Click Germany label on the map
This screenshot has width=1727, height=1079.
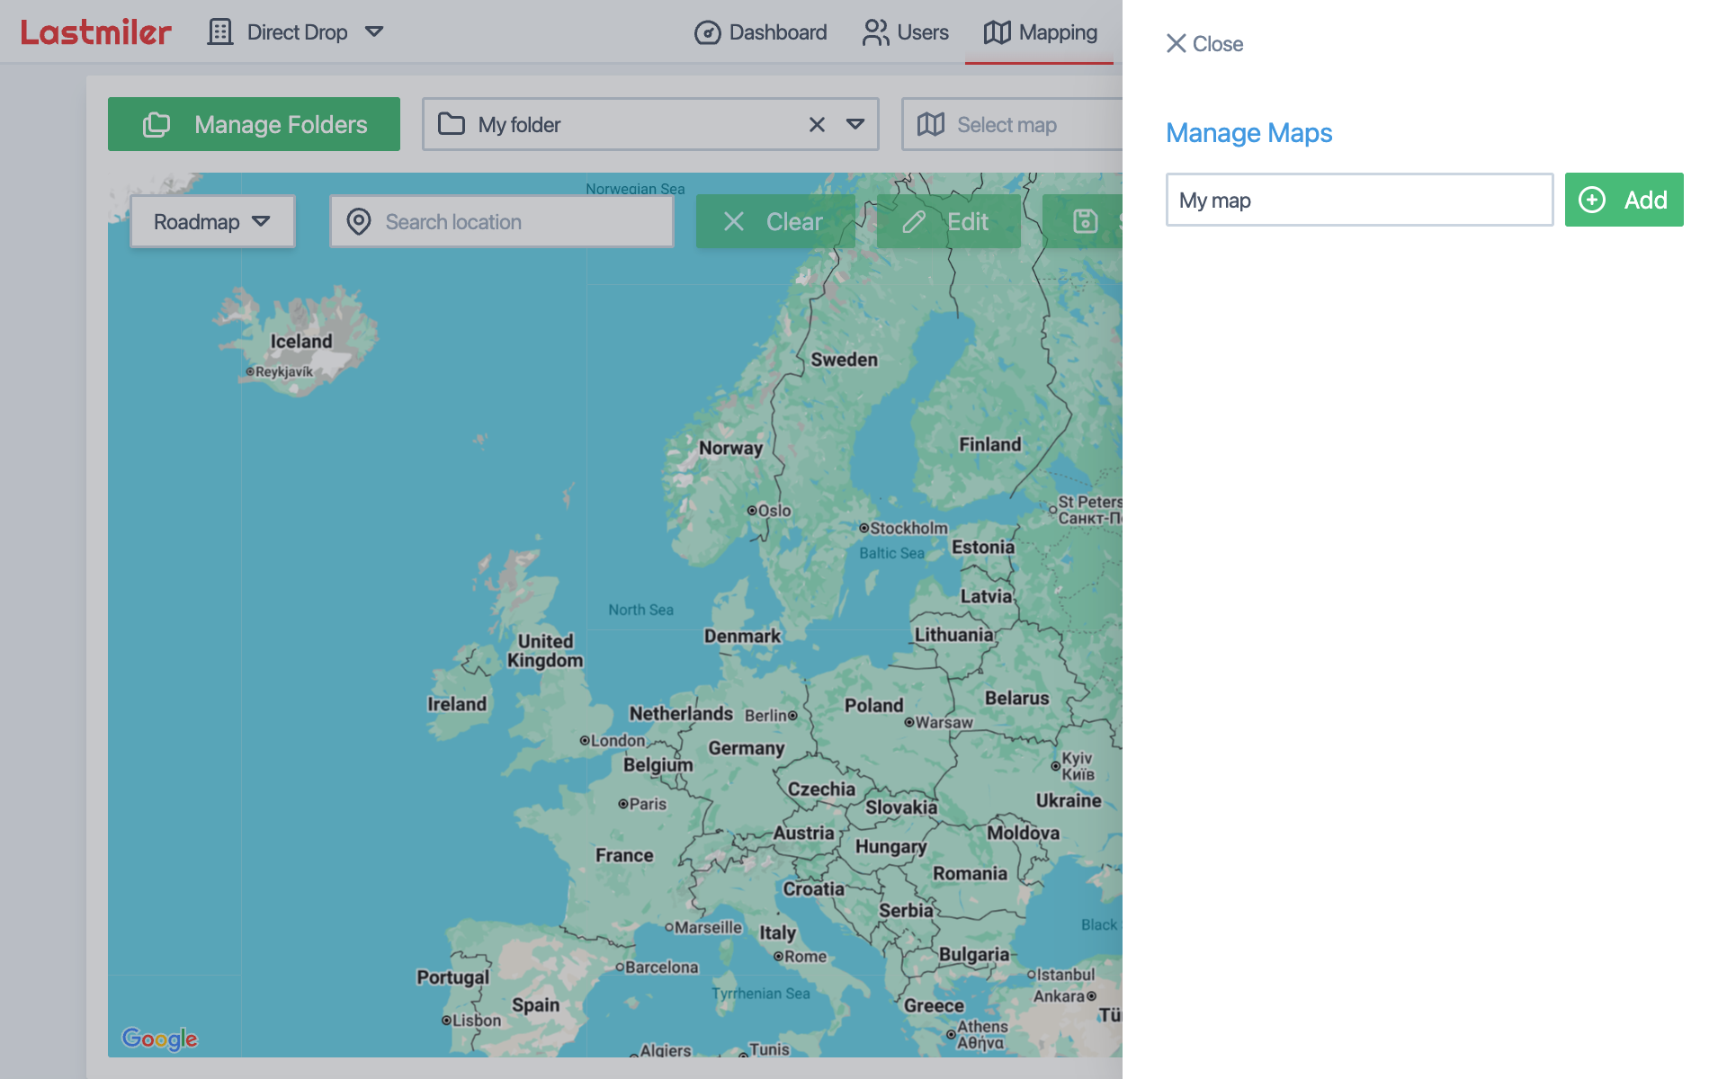click(x=747, y=748)
